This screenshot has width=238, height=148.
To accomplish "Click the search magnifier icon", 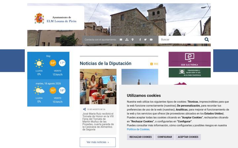I will point(207,39).
